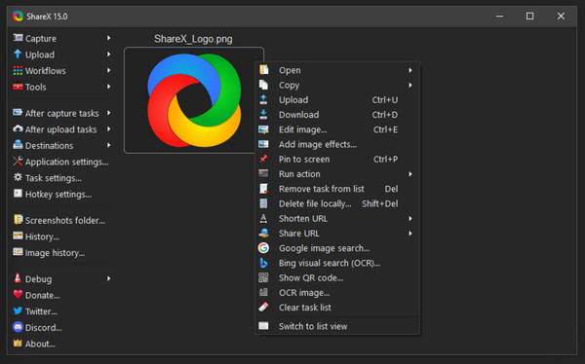Click the Twitter bird icon

[x=18, y=310]
